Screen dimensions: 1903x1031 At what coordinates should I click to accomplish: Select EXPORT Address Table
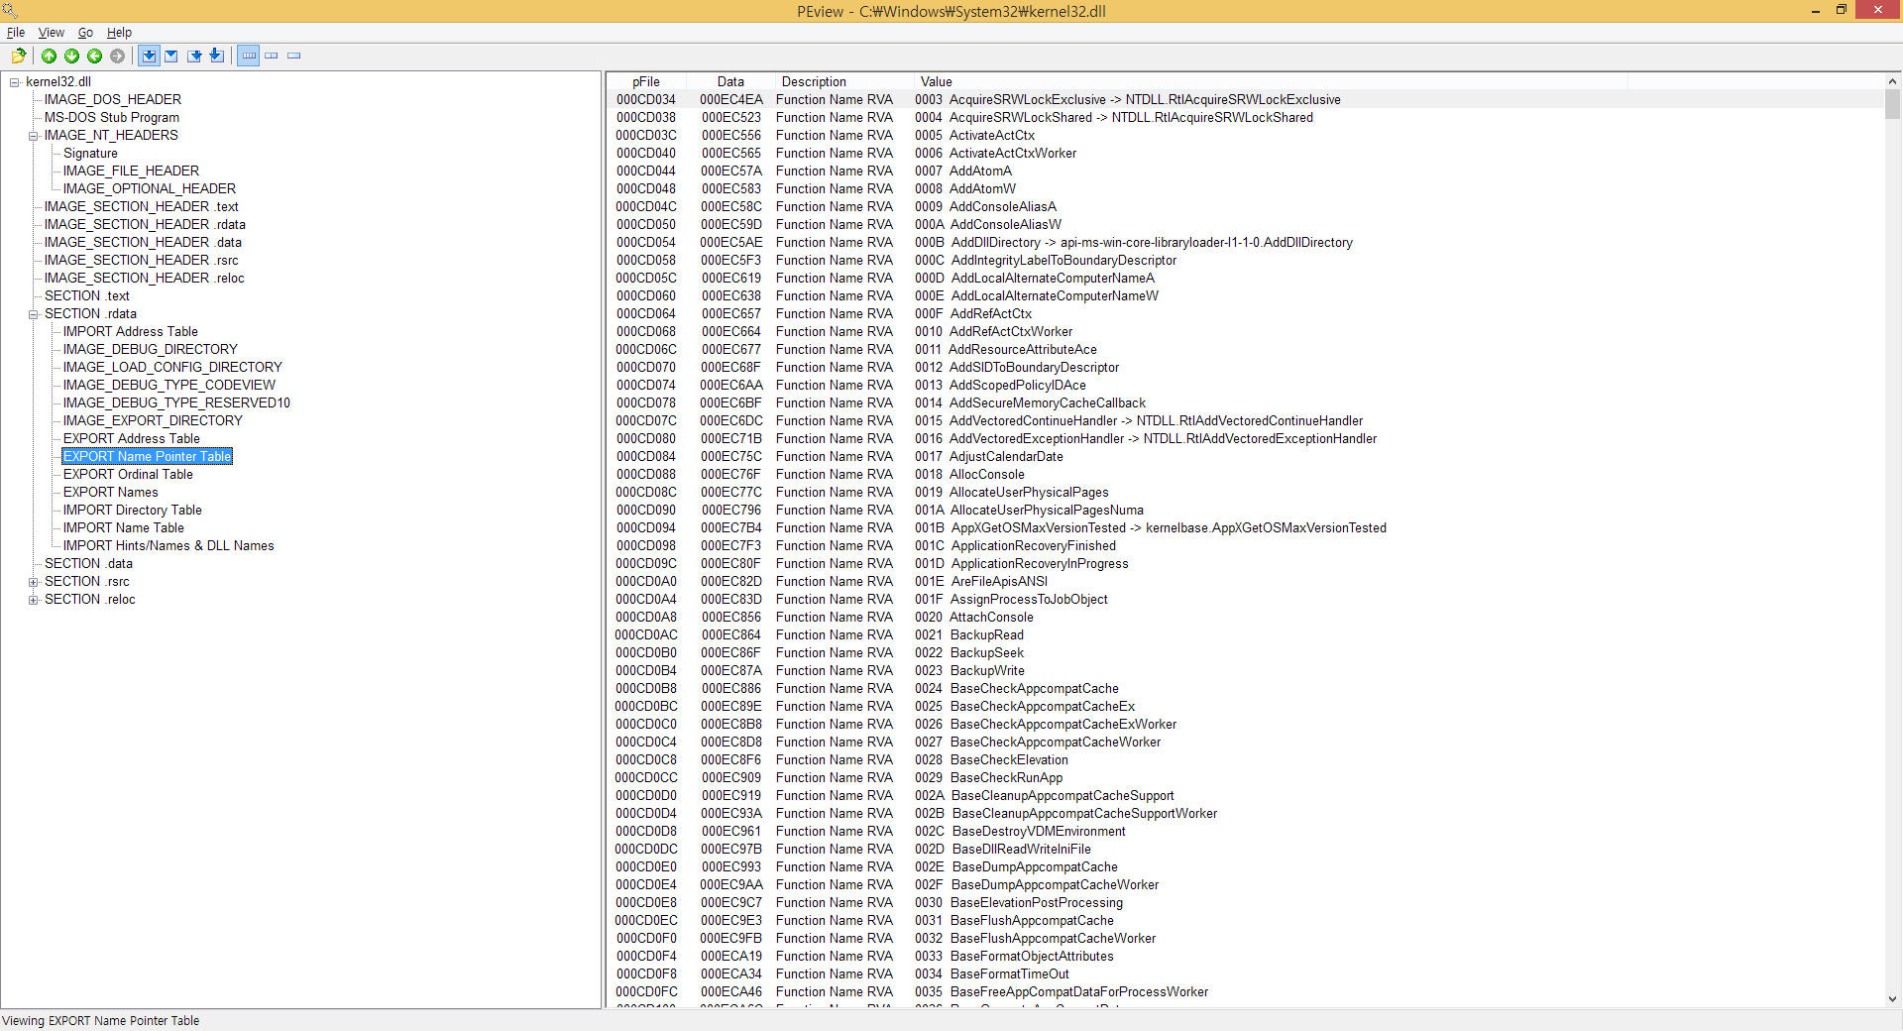click(x=132, y=439)
